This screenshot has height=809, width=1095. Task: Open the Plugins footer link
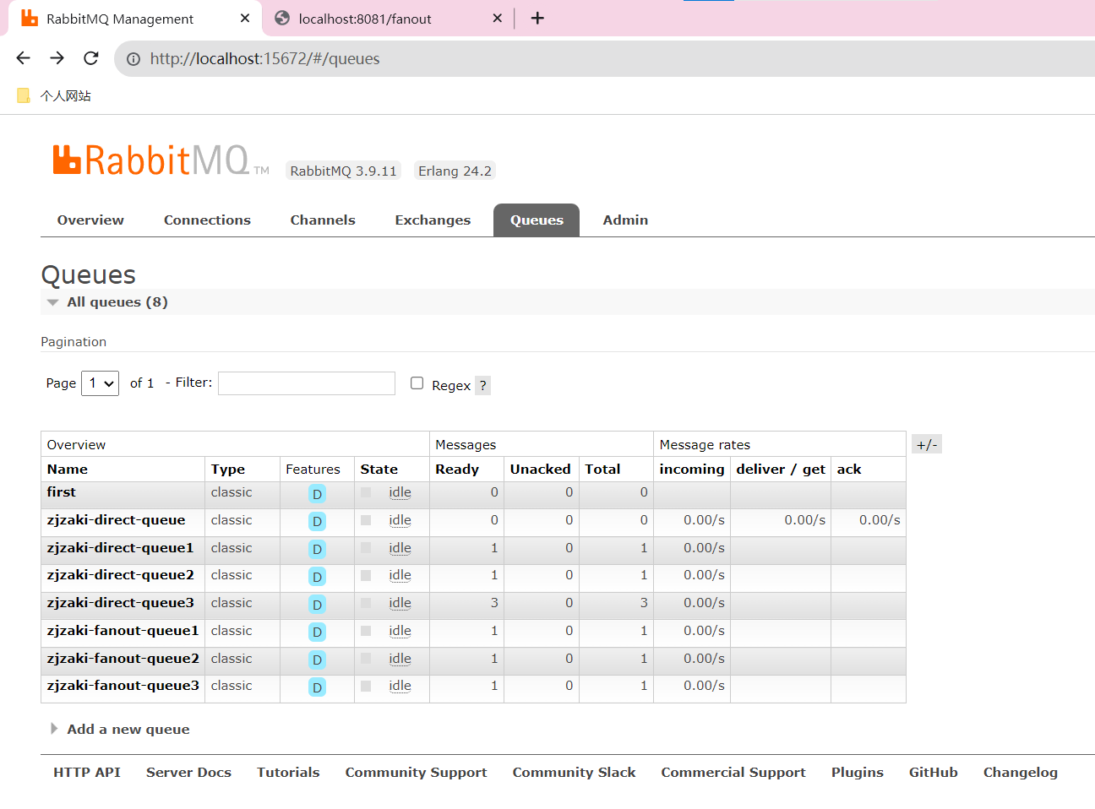857,772
